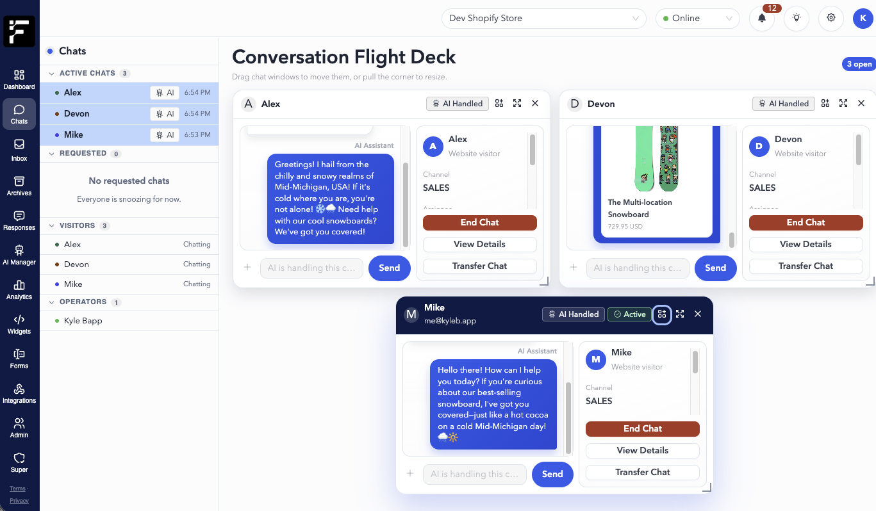The image size is (876, 511).
Task: Open the settings gear icon
Action: (831, 19)
